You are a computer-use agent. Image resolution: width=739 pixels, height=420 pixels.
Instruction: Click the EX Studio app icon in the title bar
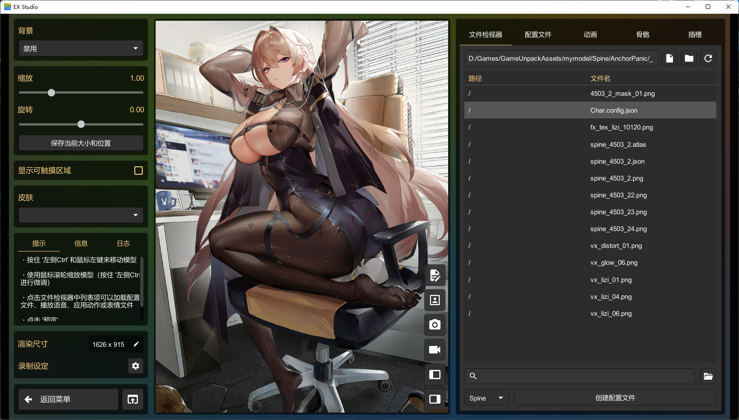pos(8,7)
